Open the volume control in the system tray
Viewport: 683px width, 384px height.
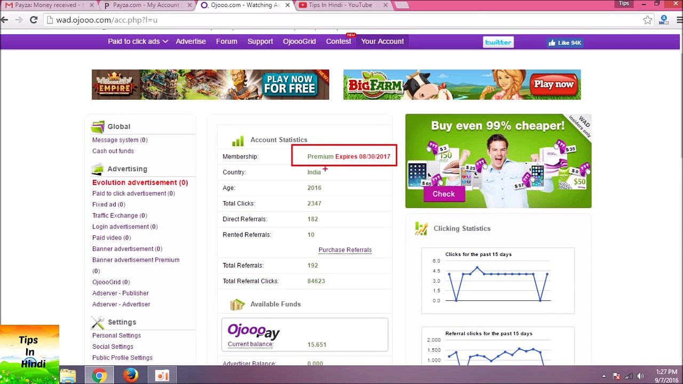640,375
